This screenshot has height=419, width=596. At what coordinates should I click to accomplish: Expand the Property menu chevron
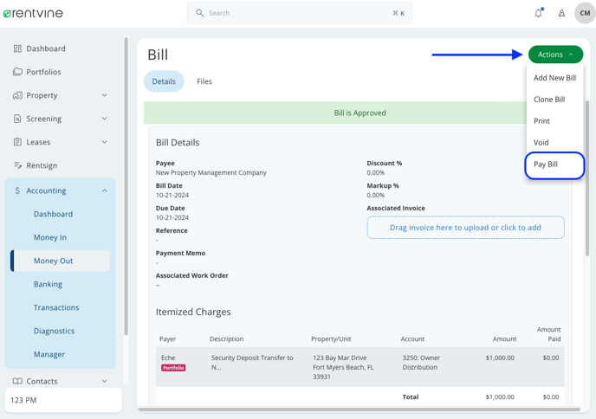(x=105, y=95)
